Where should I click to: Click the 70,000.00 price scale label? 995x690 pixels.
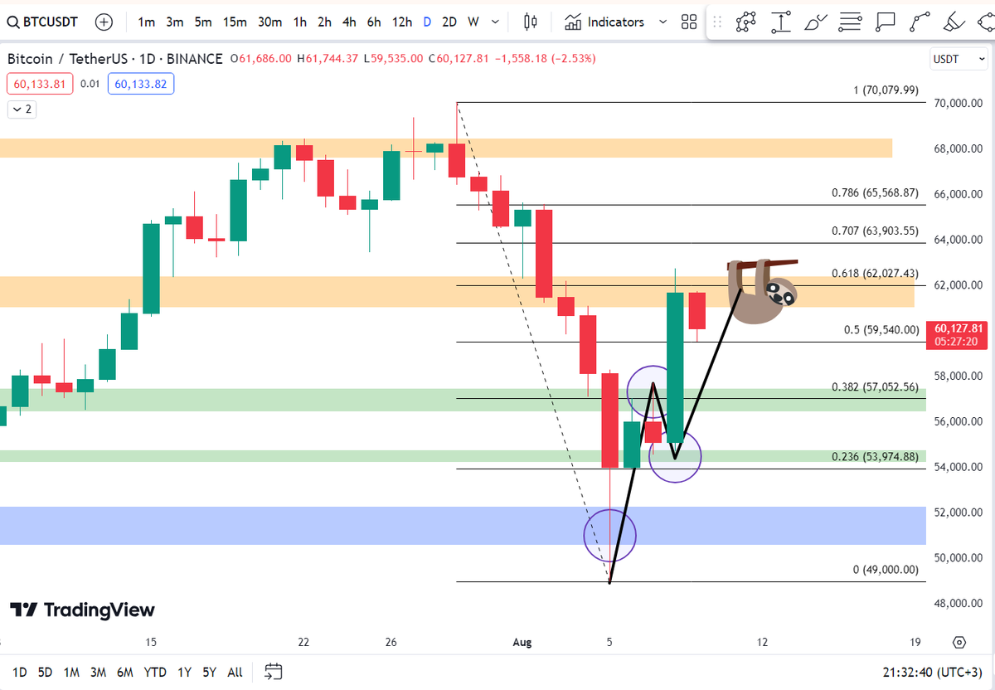pyautogui.click(x=959, y=104)
